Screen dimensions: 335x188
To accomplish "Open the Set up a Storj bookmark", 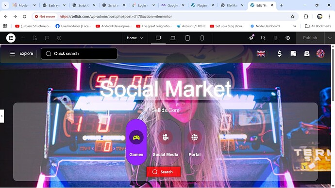I will pyautogui.click(x=227, y=26).
